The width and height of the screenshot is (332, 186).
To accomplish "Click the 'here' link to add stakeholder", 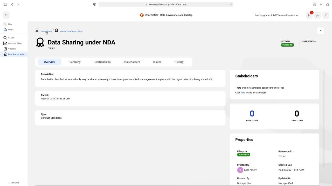I will [243, 92].
